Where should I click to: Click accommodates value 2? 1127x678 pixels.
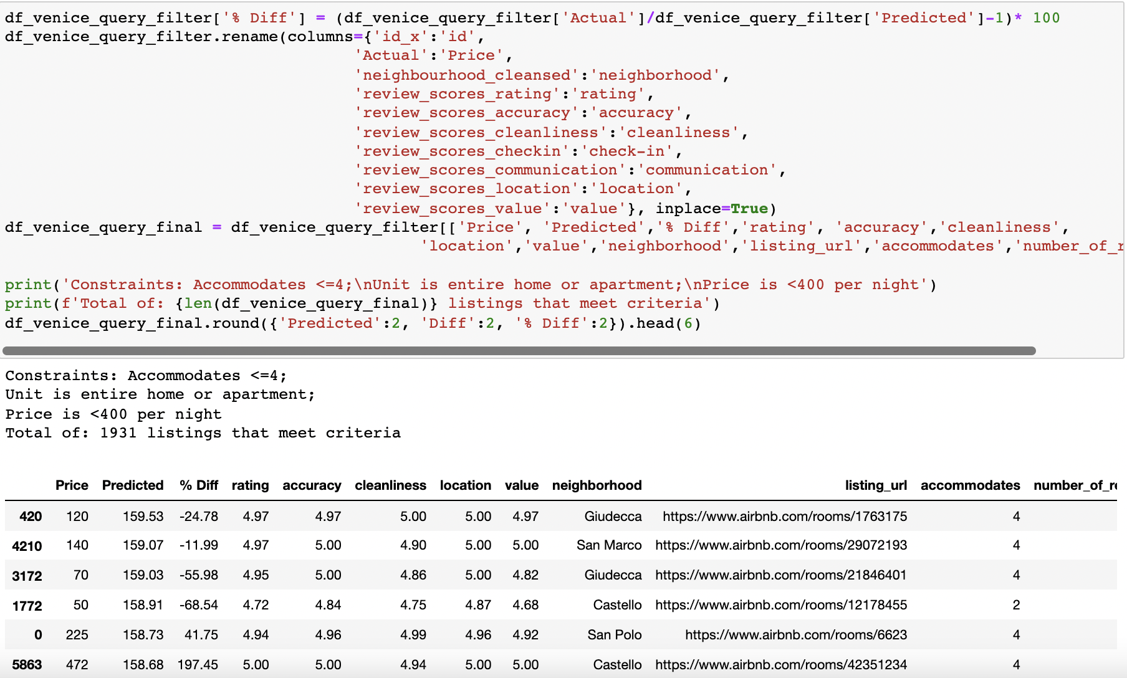click(1016, 605)
